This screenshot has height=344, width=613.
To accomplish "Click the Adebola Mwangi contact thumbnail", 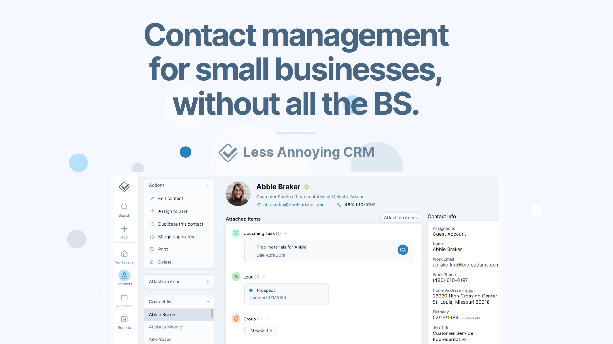I will click(166, 327).
